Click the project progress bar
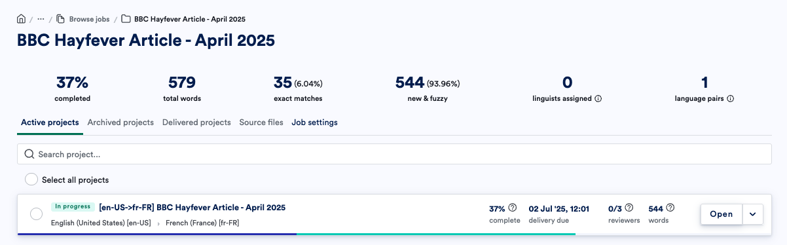 click(x=297, y=234)
